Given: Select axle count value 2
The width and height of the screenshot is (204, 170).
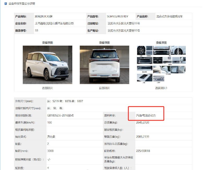Looking at the screenshot, I should coord(48,144).
